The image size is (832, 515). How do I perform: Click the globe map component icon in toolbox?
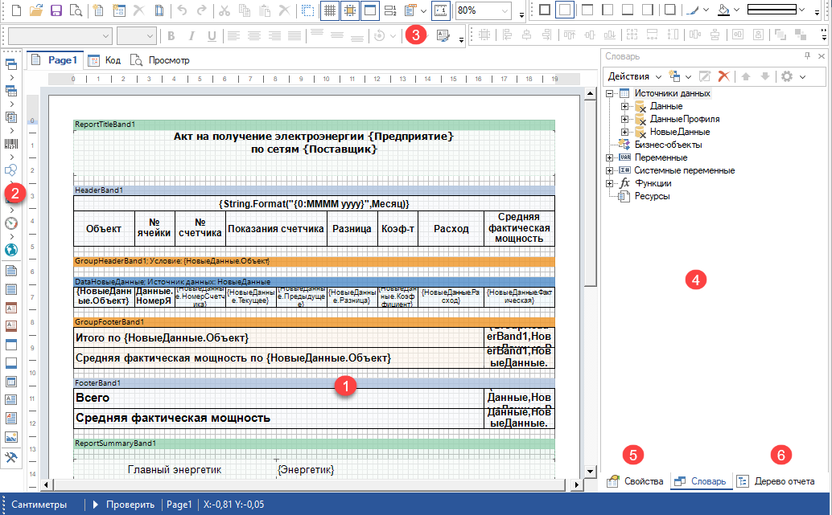(x=11, y=250)
